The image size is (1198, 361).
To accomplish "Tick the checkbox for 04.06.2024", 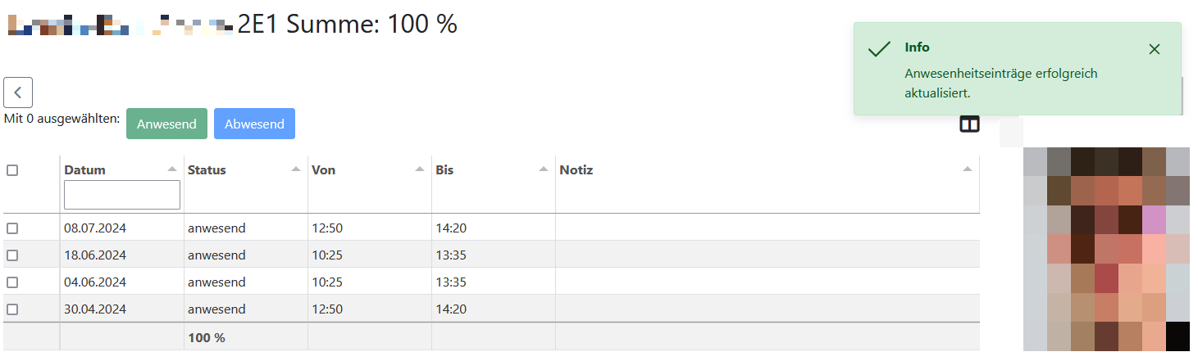I will [x=12, y=282].
